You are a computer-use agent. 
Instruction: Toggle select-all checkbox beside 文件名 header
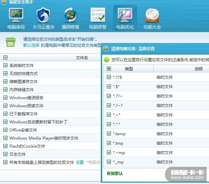(x=5, y=58)
